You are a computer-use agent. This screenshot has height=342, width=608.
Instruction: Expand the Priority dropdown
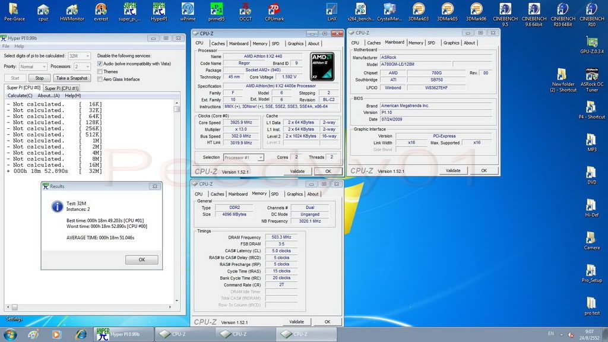point(33,66)
